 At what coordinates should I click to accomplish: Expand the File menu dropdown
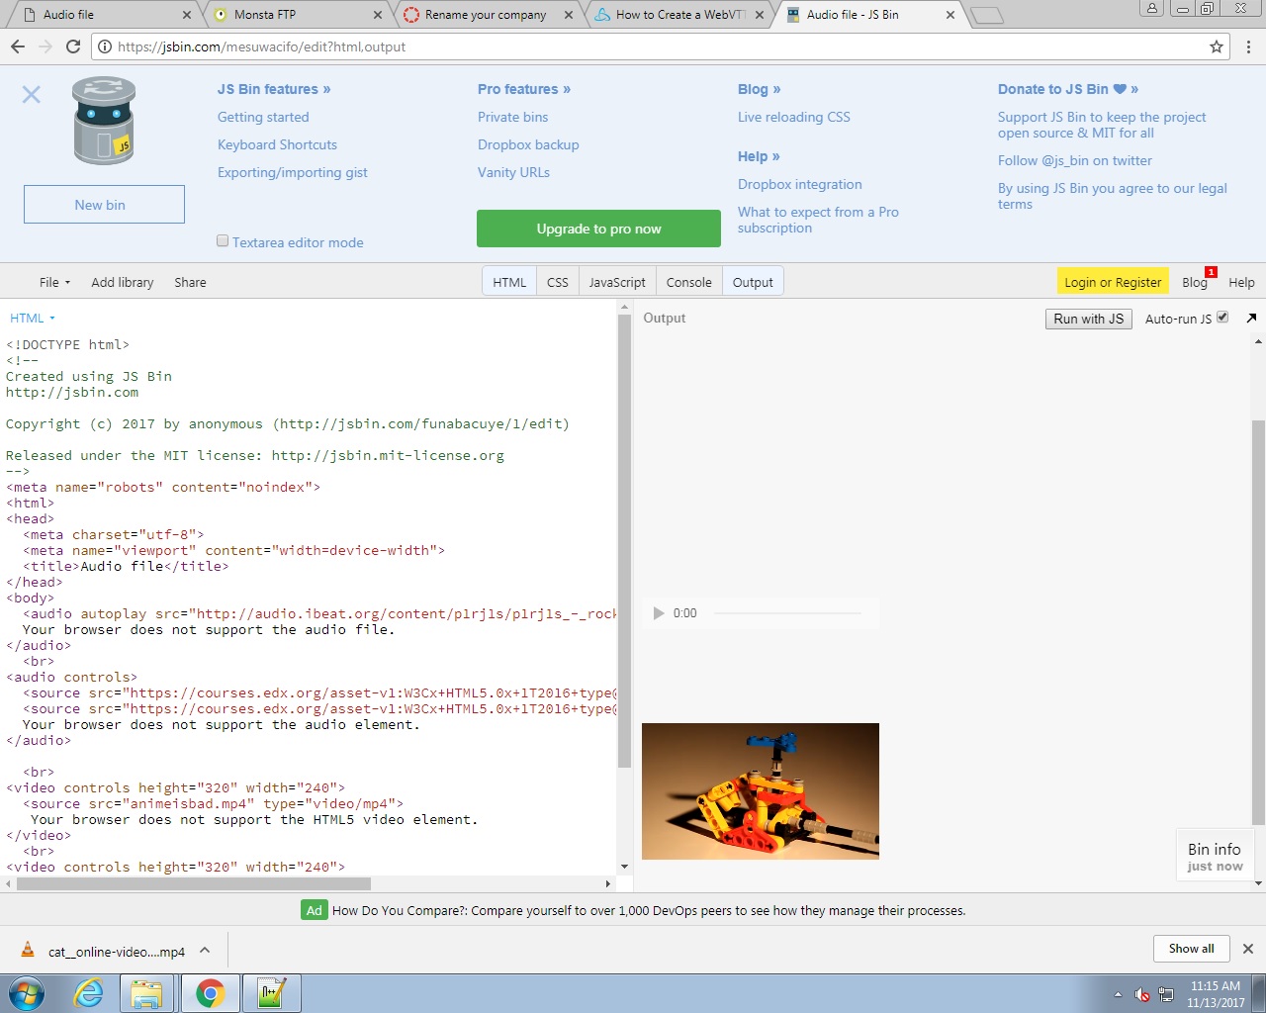[54, 282]
